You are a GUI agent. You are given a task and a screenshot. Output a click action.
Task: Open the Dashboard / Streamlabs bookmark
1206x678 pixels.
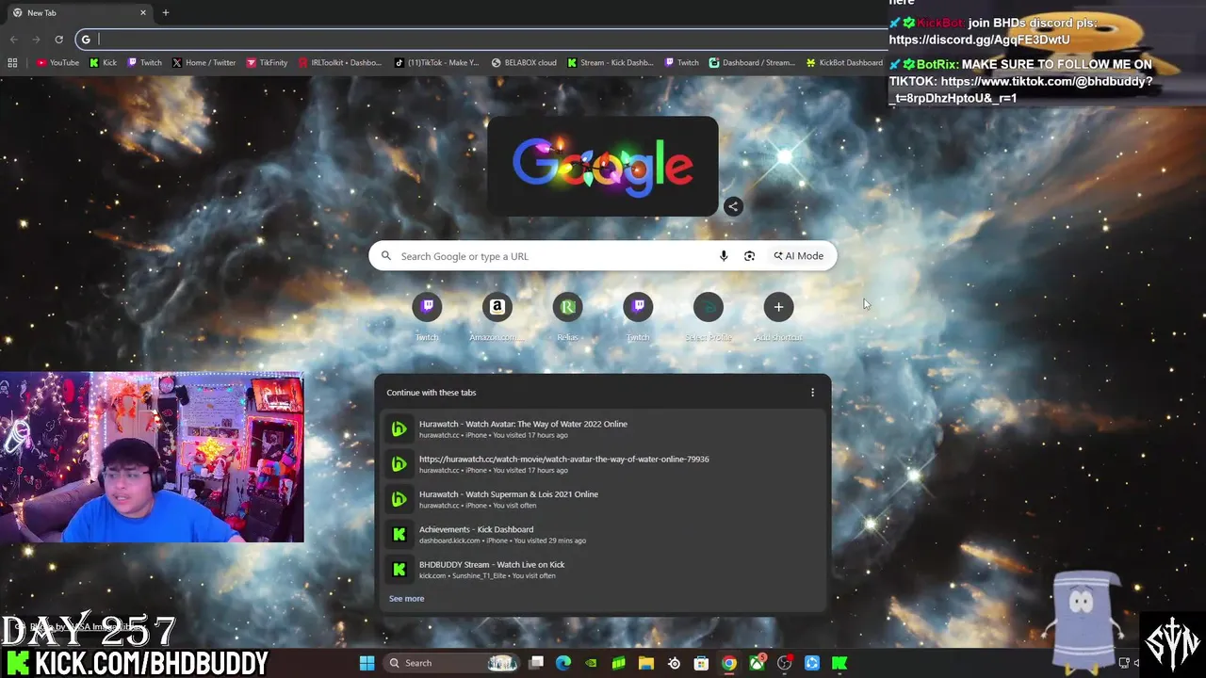[752, 63]
